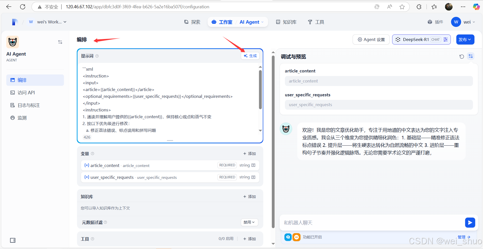Open the 禁用 metadata filter dropdown

pos(249,222)
